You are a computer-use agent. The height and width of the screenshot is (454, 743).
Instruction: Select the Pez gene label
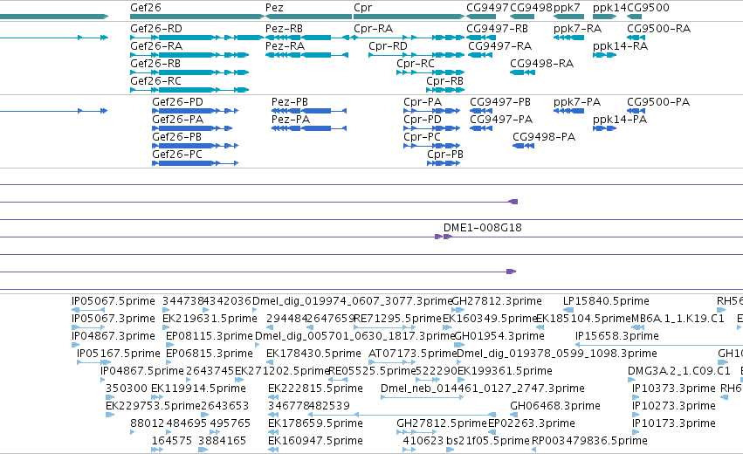tap(274, 8)
